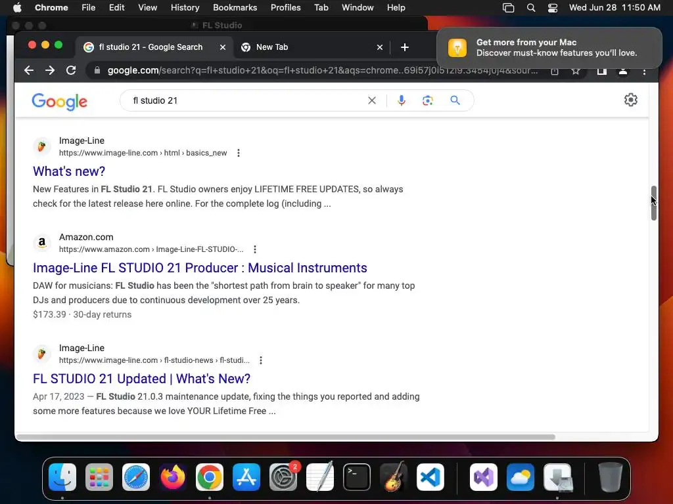Open the Chrome profile icon
The image size is (673, 504).
(x=623, y=71)
